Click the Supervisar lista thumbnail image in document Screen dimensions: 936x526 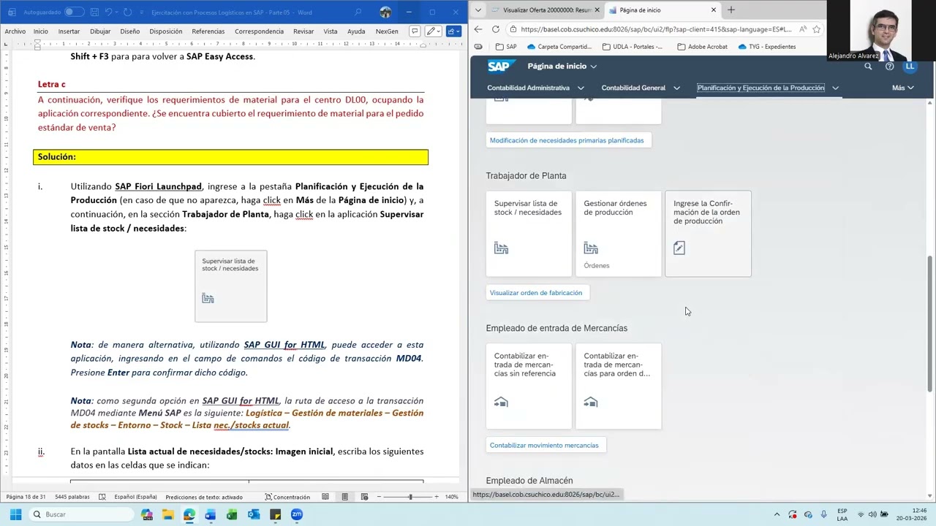click(x=230, y=286)
